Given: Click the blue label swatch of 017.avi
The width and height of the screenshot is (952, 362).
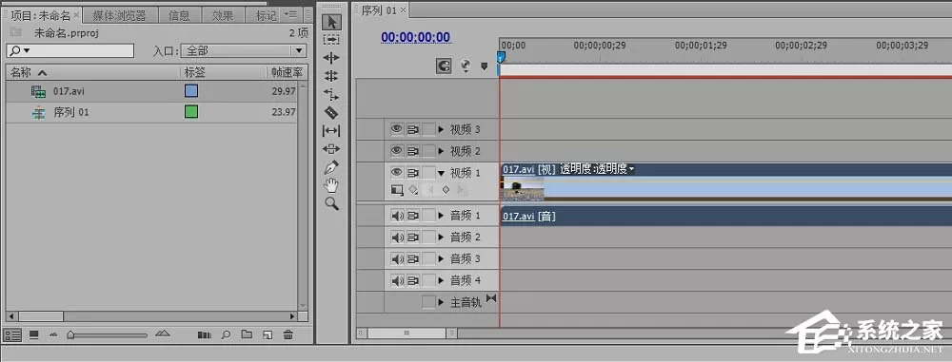Looking at the screenshot, I should (x=191, y=91).
